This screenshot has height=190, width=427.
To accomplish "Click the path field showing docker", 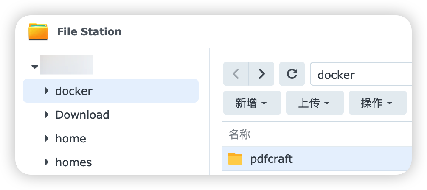I will click(361, 75).
